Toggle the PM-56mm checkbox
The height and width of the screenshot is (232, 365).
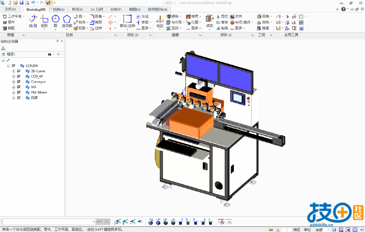tap(19, 93)
